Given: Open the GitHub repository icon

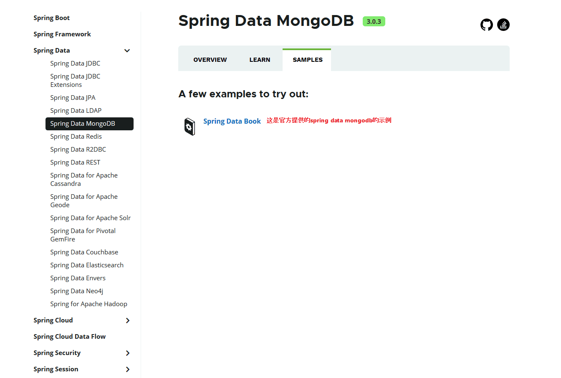Looking at the screenshot, I should click(486, 25).
